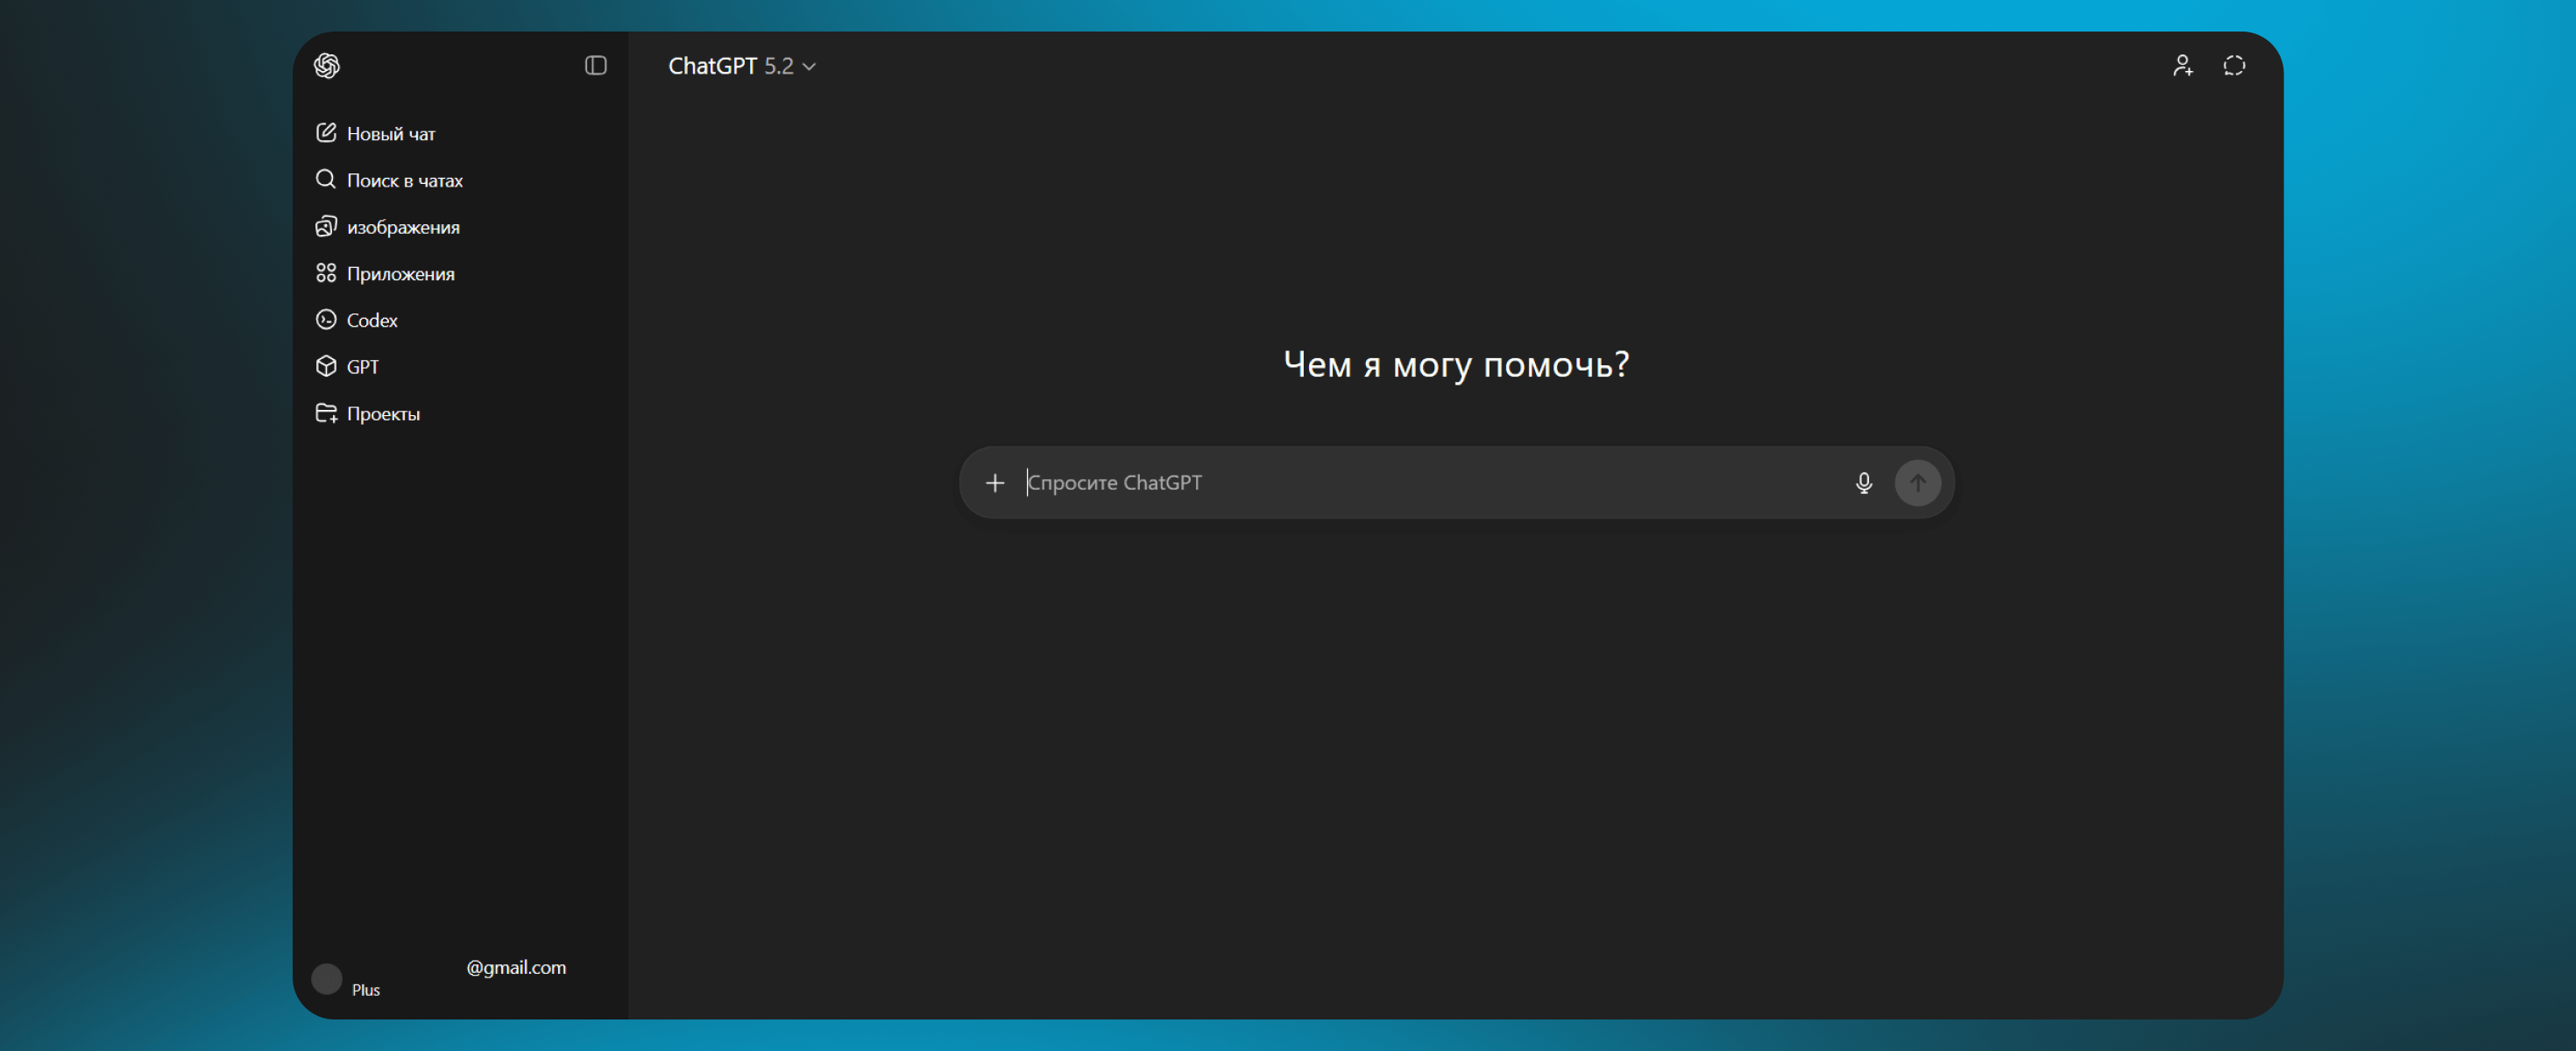Screen dimensions: 2576x1051
Task: Open the Codex item in the sidebar
Action: click(x=371, y=320)
